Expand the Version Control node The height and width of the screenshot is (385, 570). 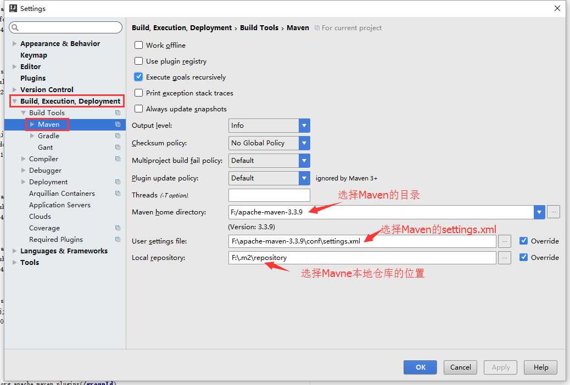(14, 89)
